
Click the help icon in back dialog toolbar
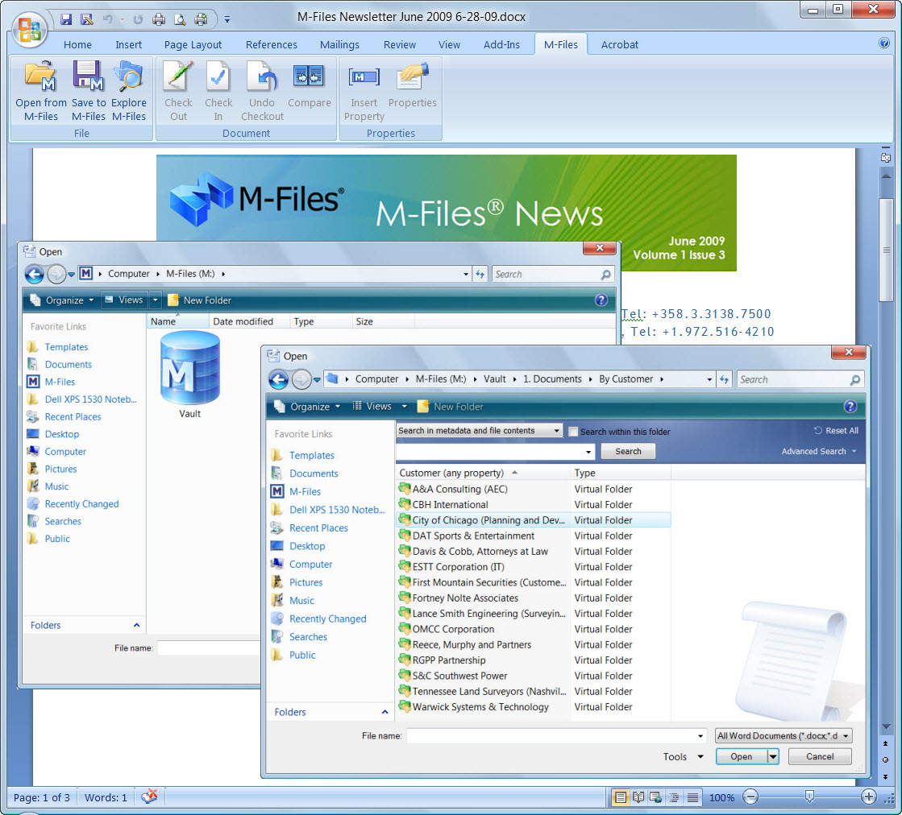pyautogui.click(x=601, y=300)
